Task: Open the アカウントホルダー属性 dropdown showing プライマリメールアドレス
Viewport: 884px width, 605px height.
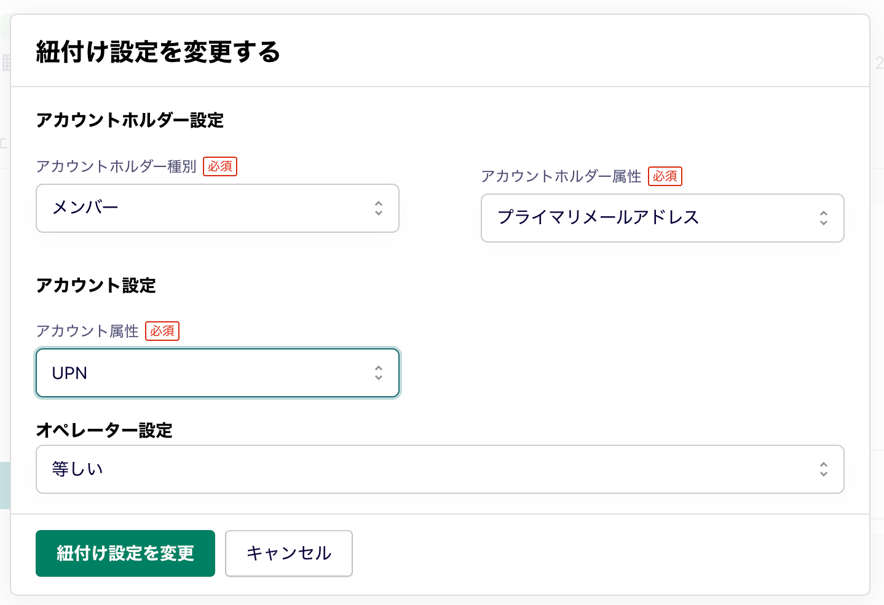Action: click(x=663, y=218)
